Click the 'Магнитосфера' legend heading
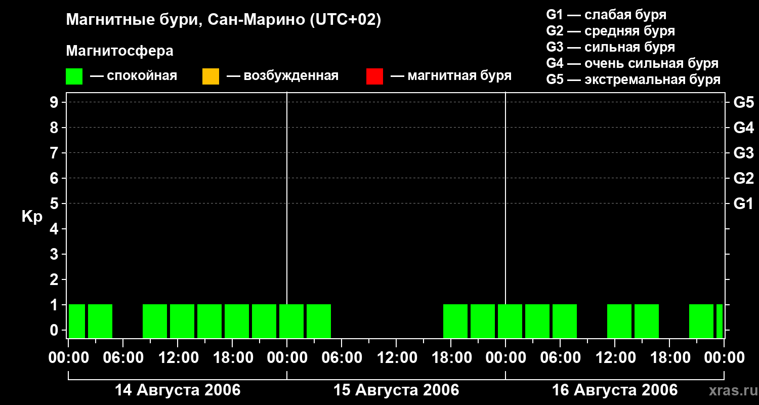Viewport: 759px width, 405px height. point(120,51)
